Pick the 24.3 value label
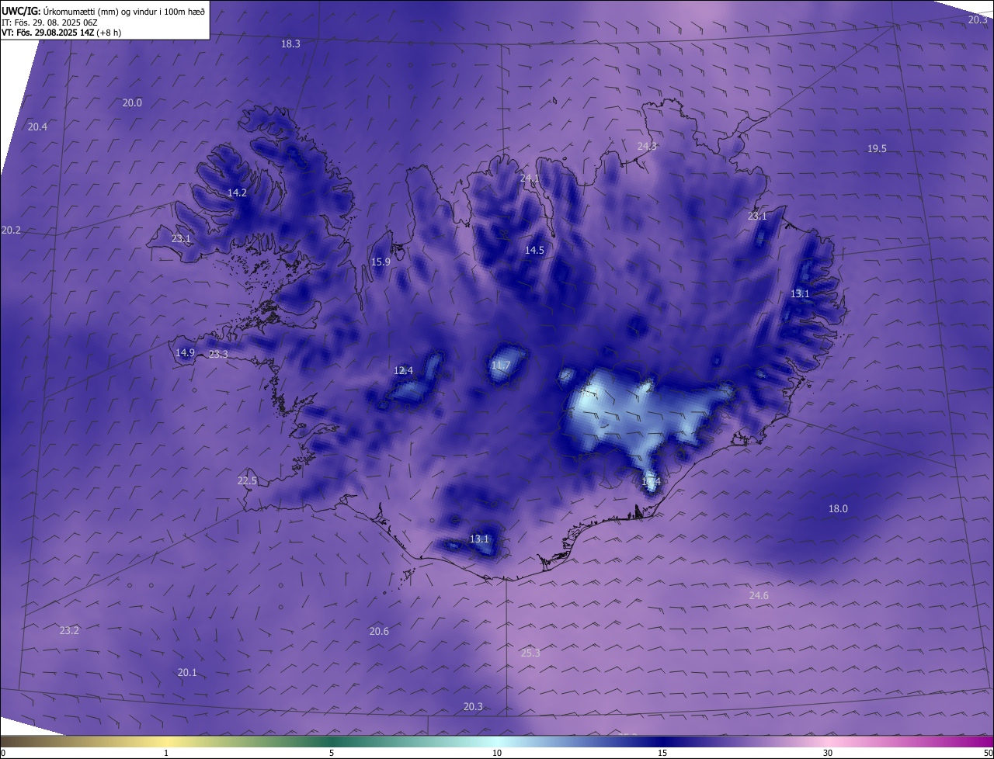Image resolution: width=994 pixels, height=759 pixels. [x=647, y=146]
